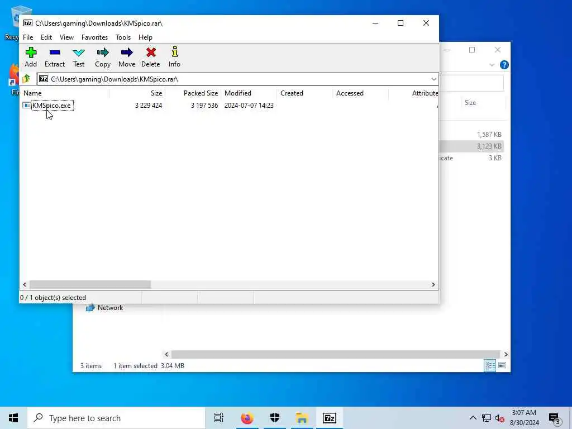This screenshot has width=572, height=429.
Task: Choose the Move toolbar icon
Action: click(x=127, y=58)
